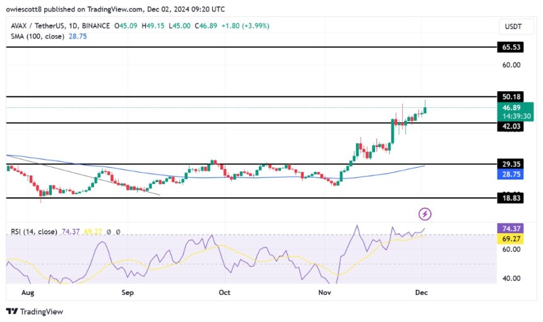Click the latest green candlestick near 46.89
The height and width of the screenshot is (322, 543).
pos(425,108)
